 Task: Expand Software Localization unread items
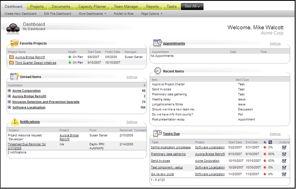(x=9, y=107)
